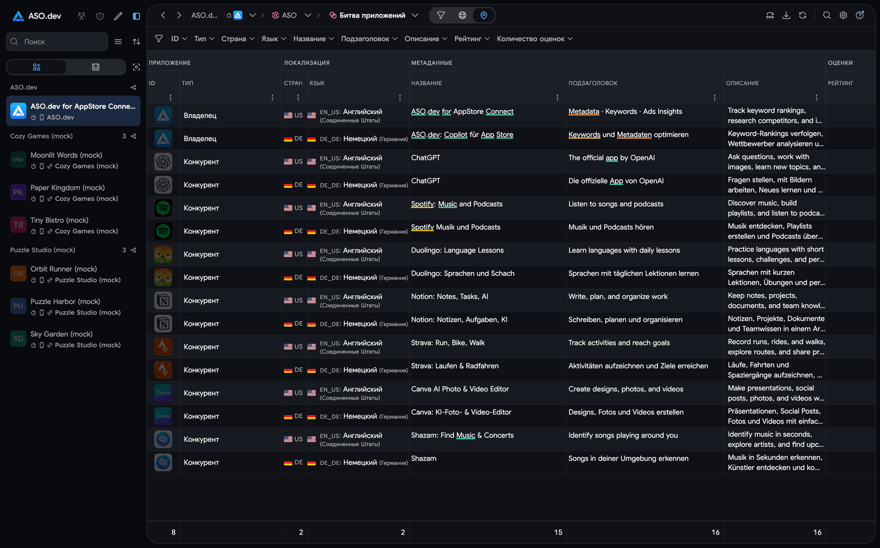Click the shield security icon
The height and width of the screenshot is (548, 880).
click(x=100, y=16)
